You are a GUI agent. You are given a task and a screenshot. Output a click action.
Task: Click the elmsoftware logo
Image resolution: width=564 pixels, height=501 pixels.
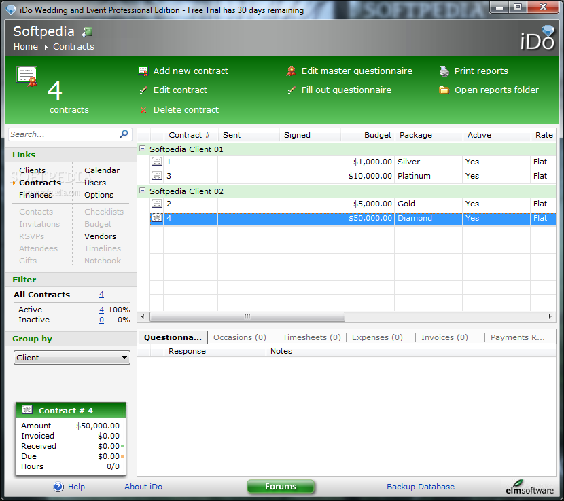[529, 487]
